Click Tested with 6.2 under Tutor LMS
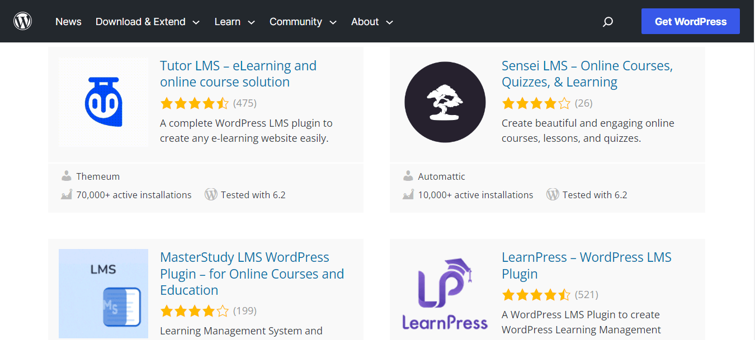This screenshot has width=755, height=340. (x=253, y=195)
